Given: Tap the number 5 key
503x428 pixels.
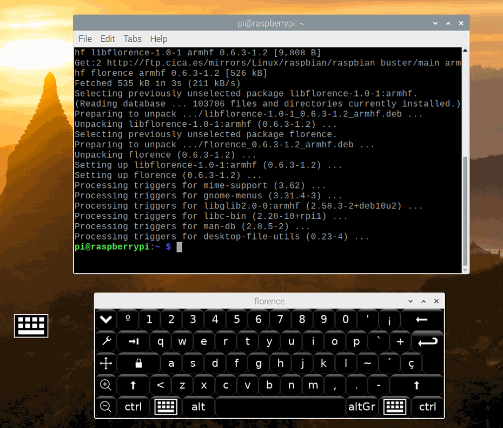Looking at the screenshot, I should [237, 320].
